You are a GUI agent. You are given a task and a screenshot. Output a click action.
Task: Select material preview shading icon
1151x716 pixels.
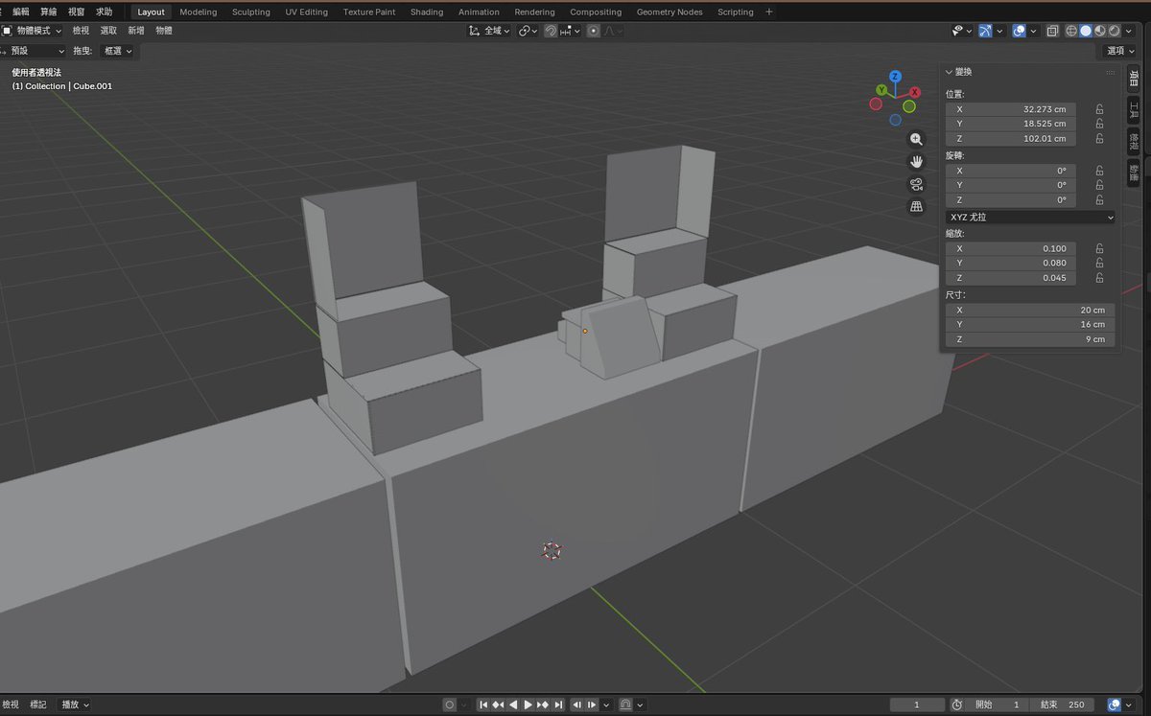pos(1100,31)
